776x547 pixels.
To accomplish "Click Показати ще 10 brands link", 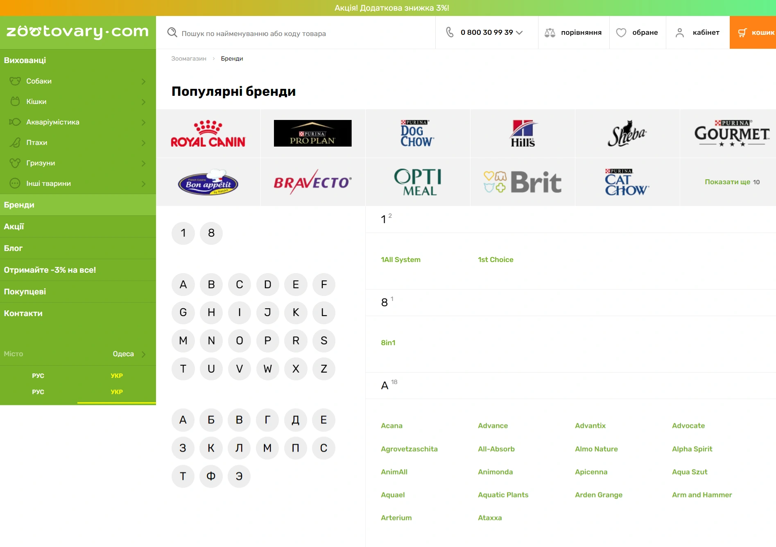I will tap(732, 182).
